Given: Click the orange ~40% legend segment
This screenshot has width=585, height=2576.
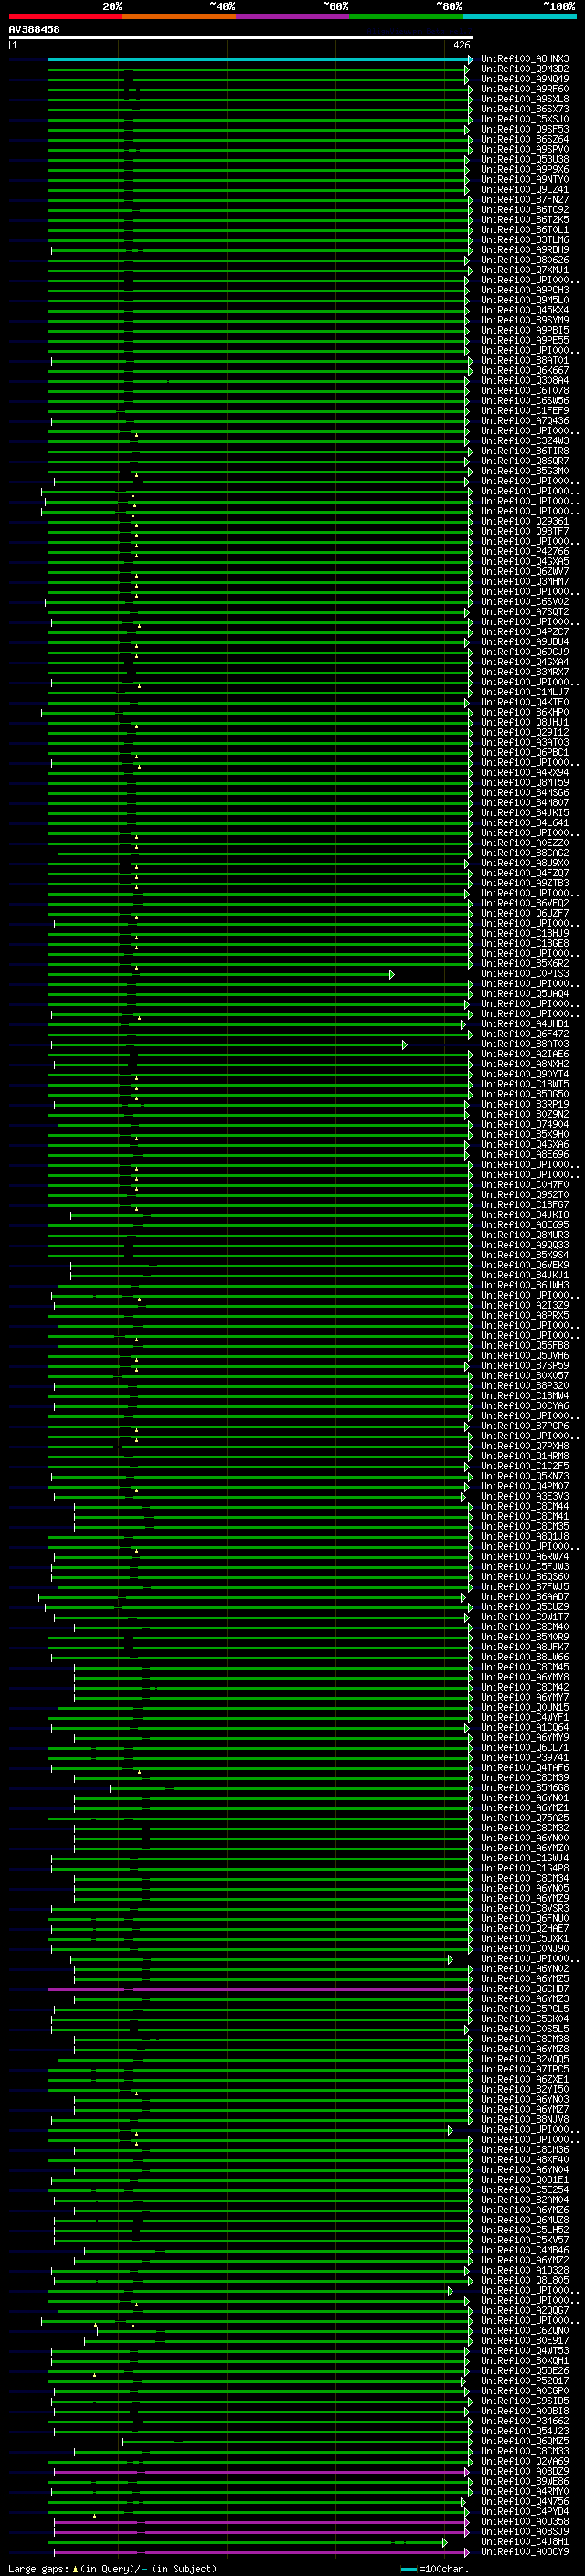Looking at the screenshot, I should (x=179, y=16).
